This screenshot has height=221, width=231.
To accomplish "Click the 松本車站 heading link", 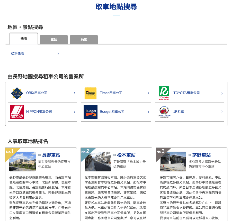I will click(x=126, y=155).
